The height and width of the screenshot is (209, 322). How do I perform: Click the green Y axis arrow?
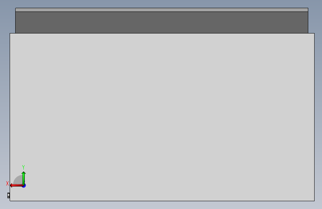[24, 178]
